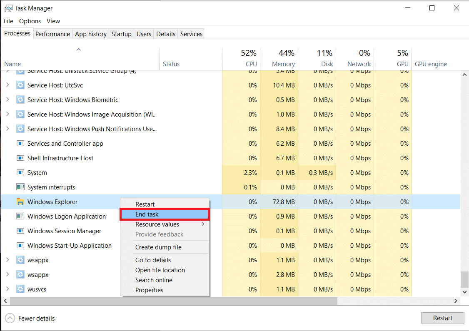This screenshot has height=331, width=469.
Task: Click the wusvcs gear icon
Action: coord(20,289)
